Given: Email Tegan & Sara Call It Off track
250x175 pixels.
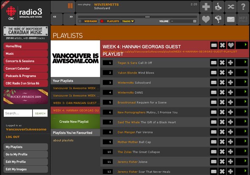Looking at the screenshot, I should tap(214, 63).
